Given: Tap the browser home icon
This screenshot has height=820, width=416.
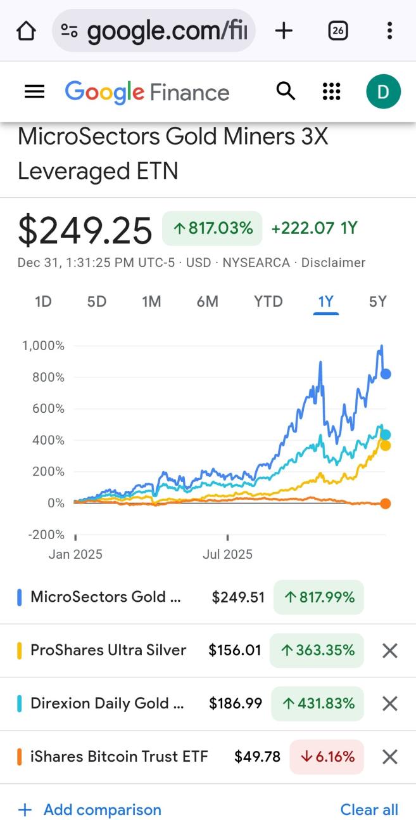Looking at the screenshot, I should click(25, 30).
